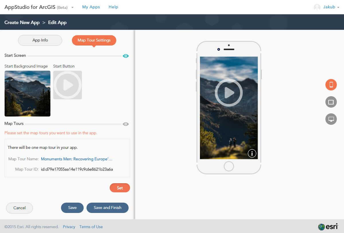This screenshot has height=233, width=344.
Task: Switch to Map Tour Settings tab
Action: pos(94,40)
